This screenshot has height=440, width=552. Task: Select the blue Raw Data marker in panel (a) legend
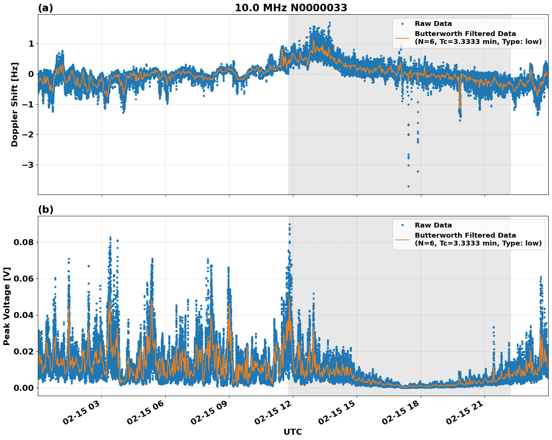403,23
